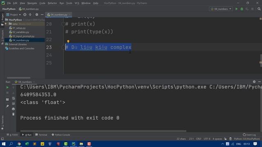Viewport: 262px width, 147px height.
Task: Open 04_numbers run configuration dropdown
Action: [x=221, y=9]
